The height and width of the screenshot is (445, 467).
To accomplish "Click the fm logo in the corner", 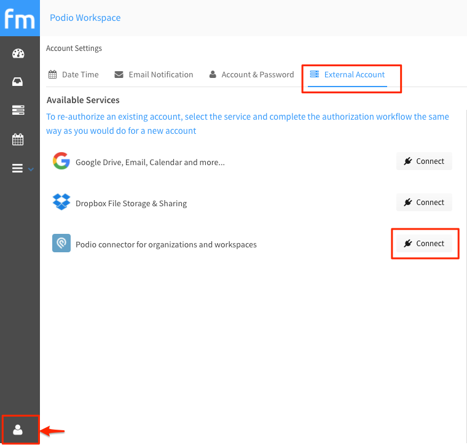I will 20,18.
